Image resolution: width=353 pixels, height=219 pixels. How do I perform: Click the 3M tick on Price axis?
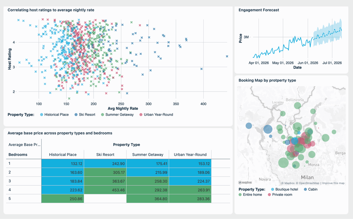click(246, 37)
